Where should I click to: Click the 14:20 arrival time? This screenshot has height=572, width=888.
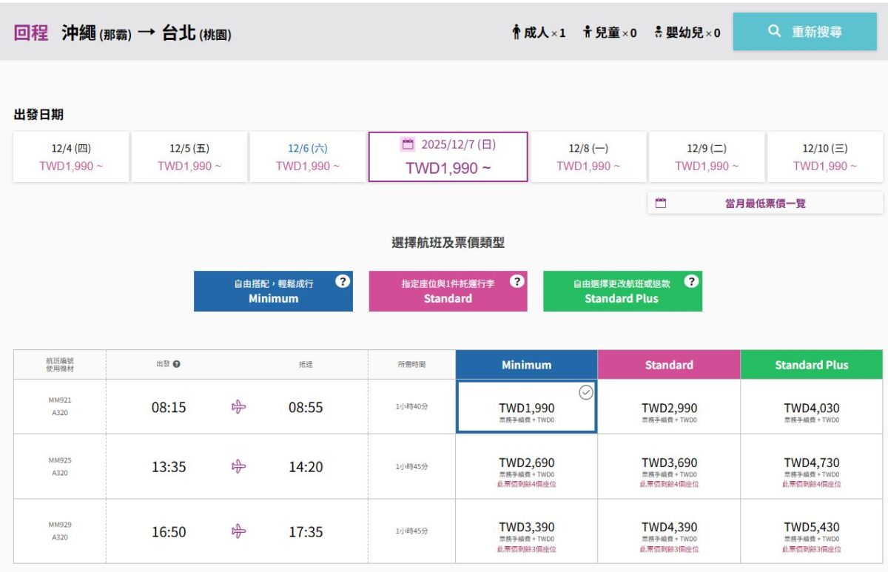306,467
